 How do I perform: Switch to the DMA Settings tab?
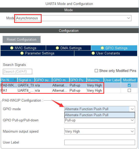68,48
